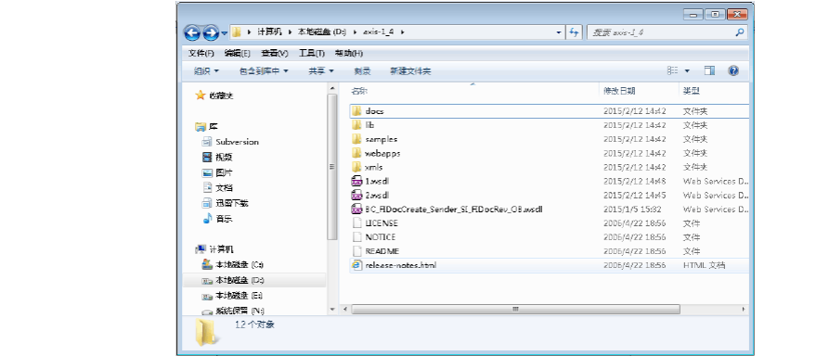The image size is (829, 356).
Task: Select the samples folder icon
Action: click(356, 139)
